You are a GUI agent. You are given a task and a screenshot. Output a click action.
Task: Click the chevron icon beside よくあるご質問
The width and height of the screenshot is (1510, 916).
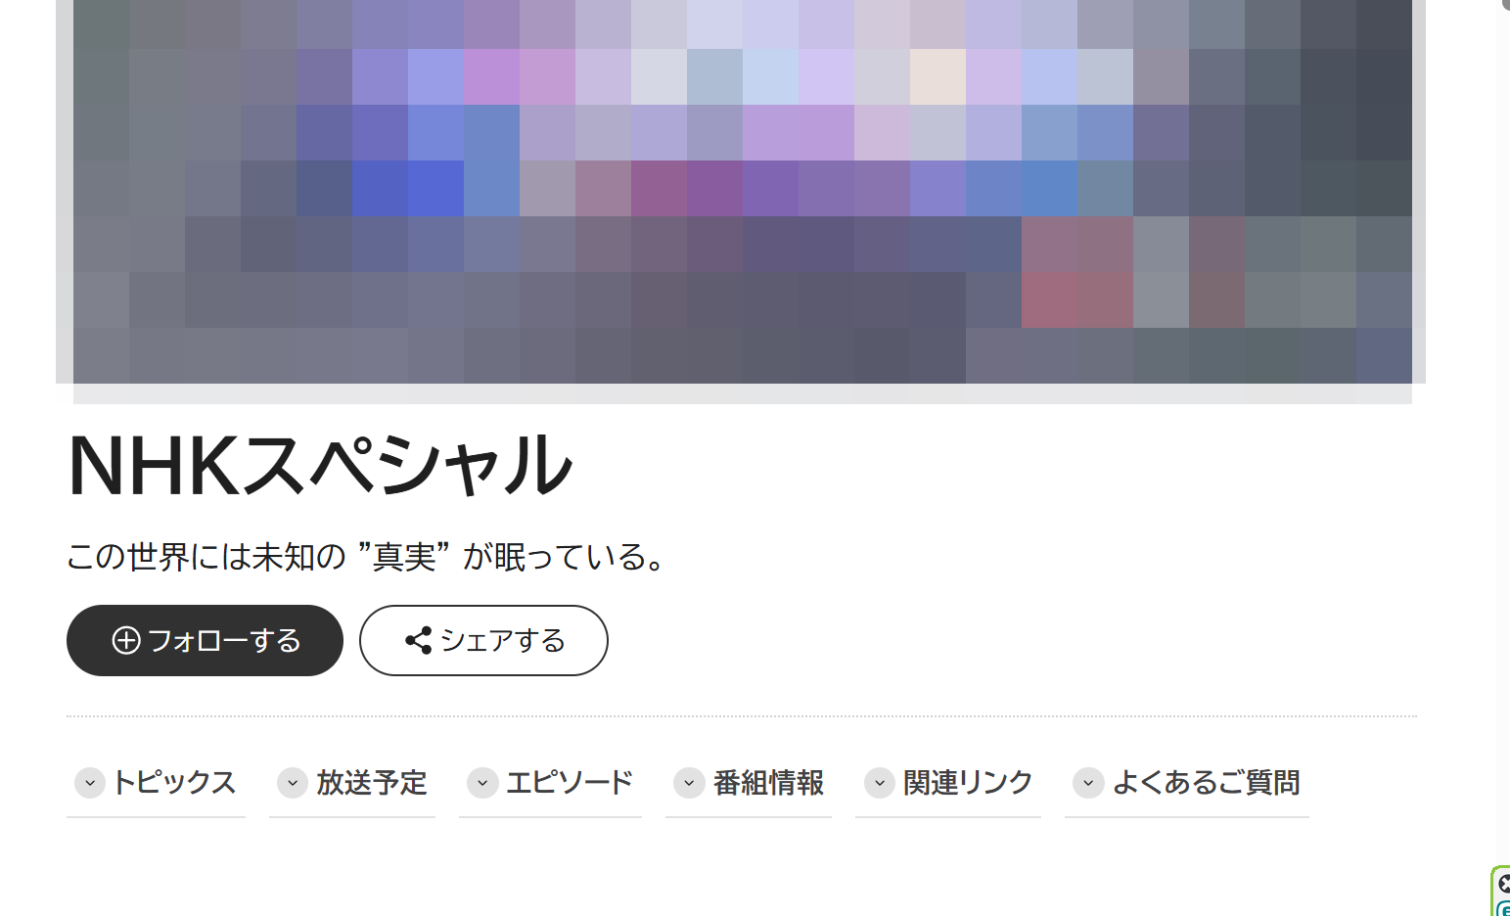point(1088,783)
